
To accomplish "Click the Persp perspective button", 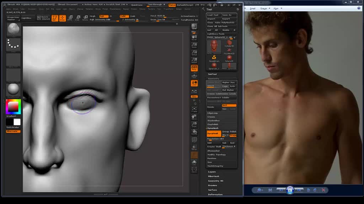I will [x=194, y=68].
